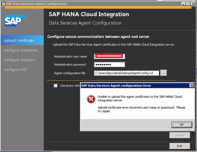
Task: Click the Upload button
Action: coord(180,135)
